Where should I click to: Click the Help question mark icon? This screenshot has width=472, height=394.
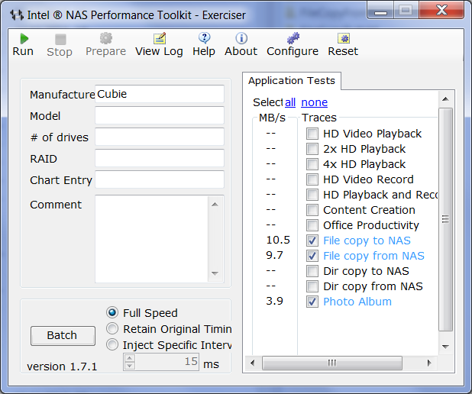point(205,38)
